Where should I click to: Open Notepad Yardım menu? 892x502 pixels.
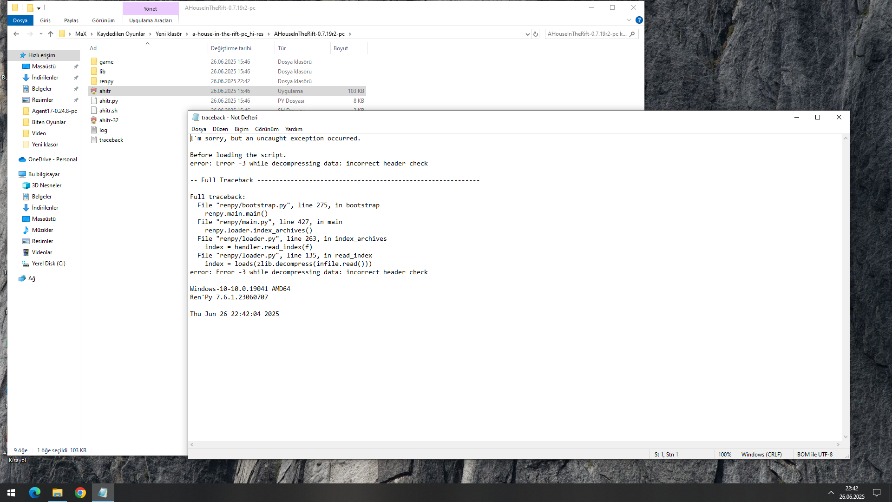tap(294, 129)
